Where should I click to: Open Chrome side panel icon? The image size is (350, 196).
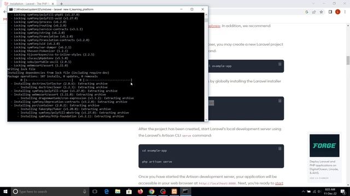pyautogui.click(x=330, y=12)
